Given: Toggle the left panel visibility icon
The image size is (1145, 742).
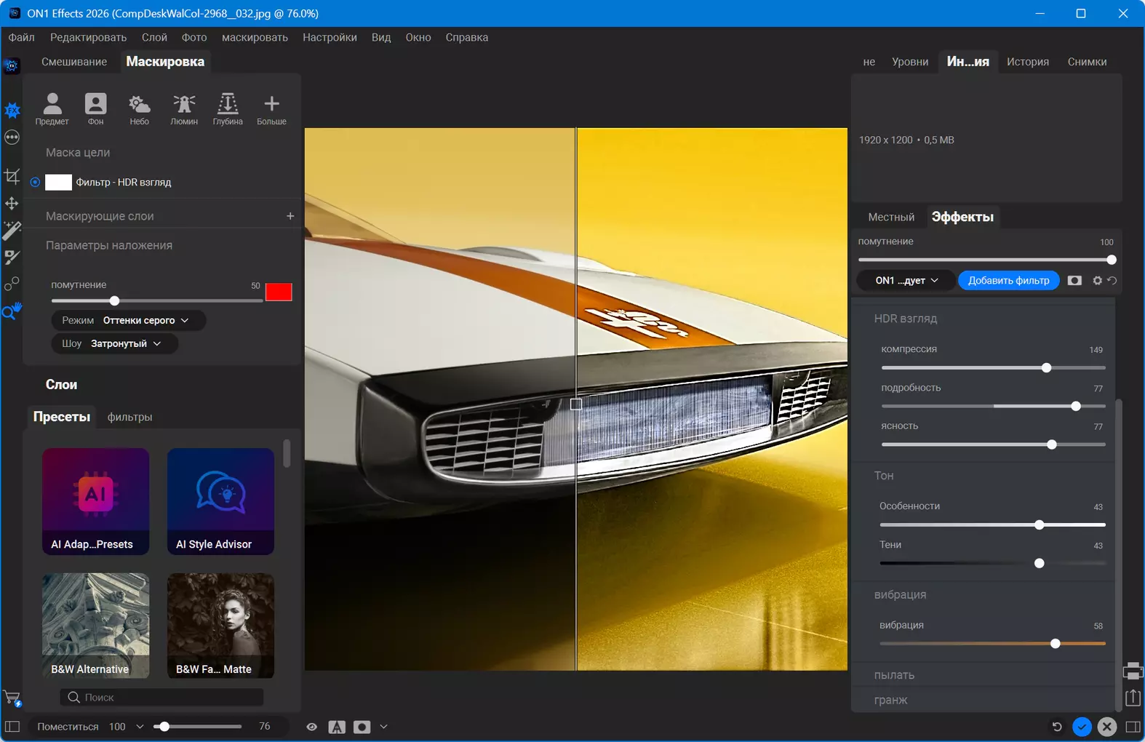Looking at the screenshot, I should [x=12, y=727].
